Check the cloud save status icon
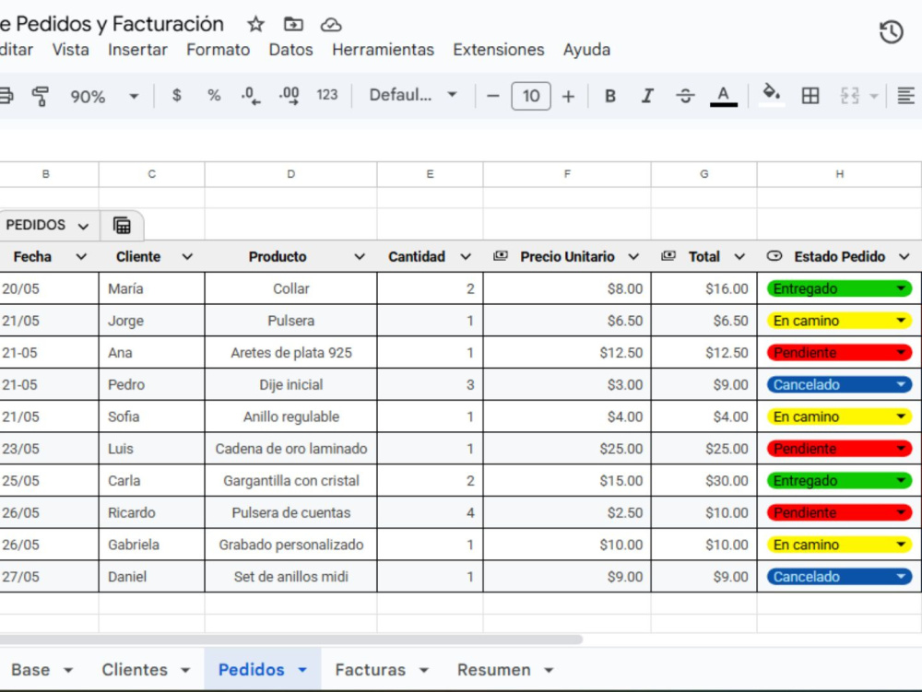The height and width of the screenshot is (692, 922). click(331, 25)
